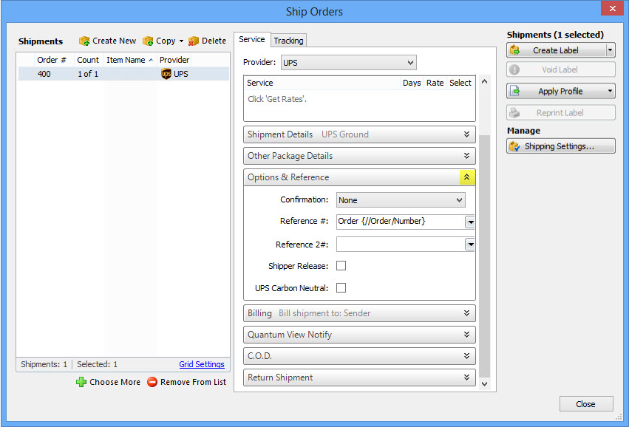Image resolution: width=629 pixels, height=427 pixels.
Task: Click the Create New toolbar button
Action: tap(107, 41)
